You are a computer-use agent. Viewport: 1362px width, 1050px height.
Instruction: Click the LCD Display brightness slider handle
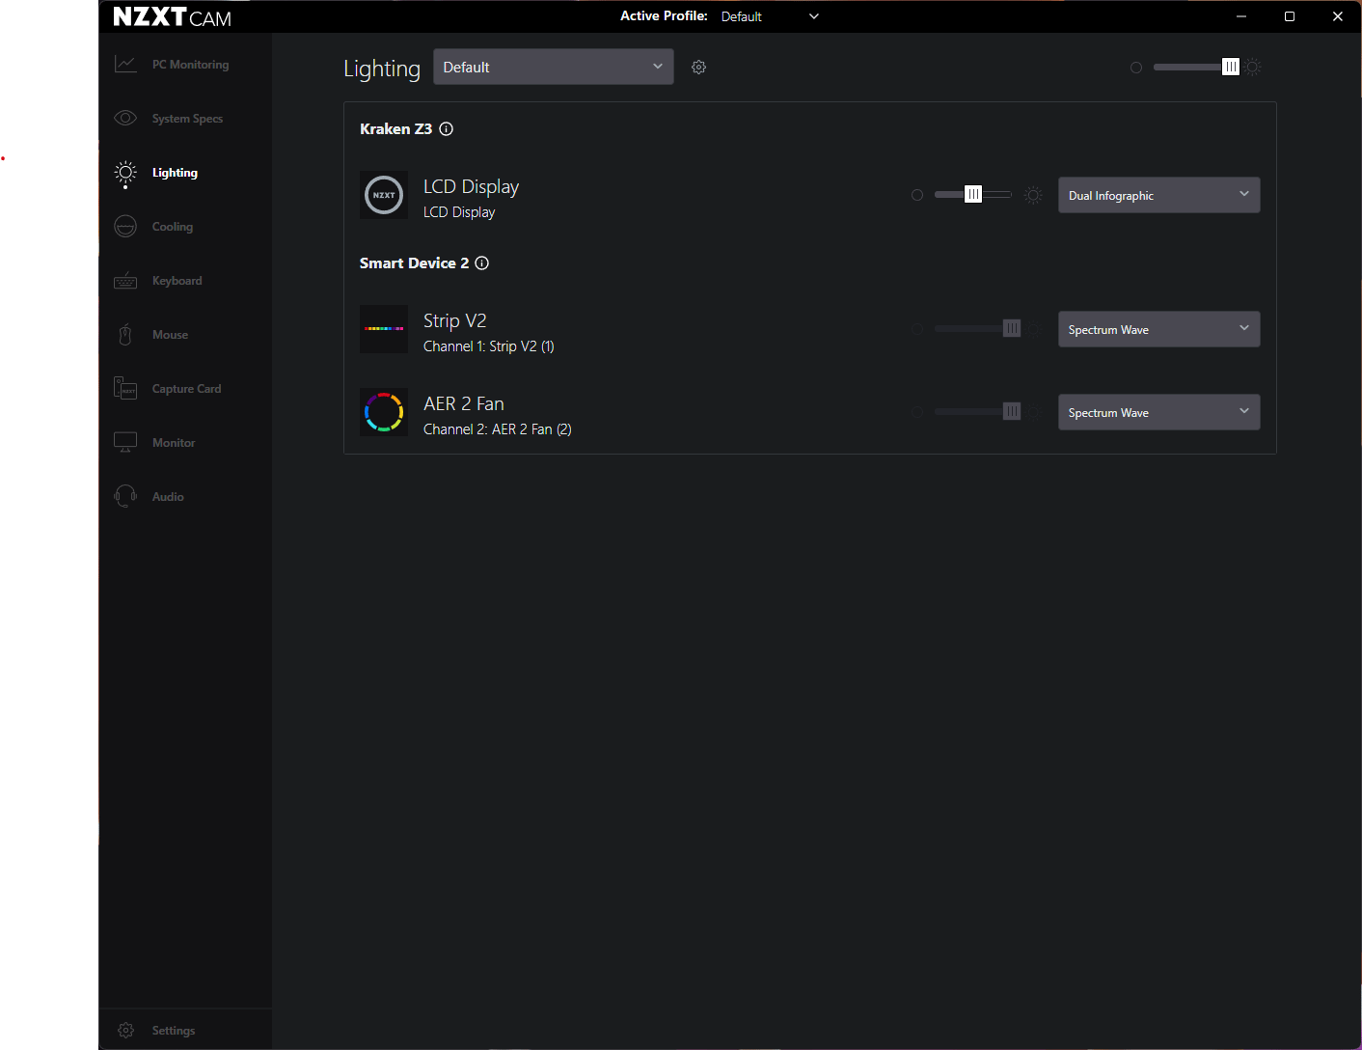coord(973,194)
